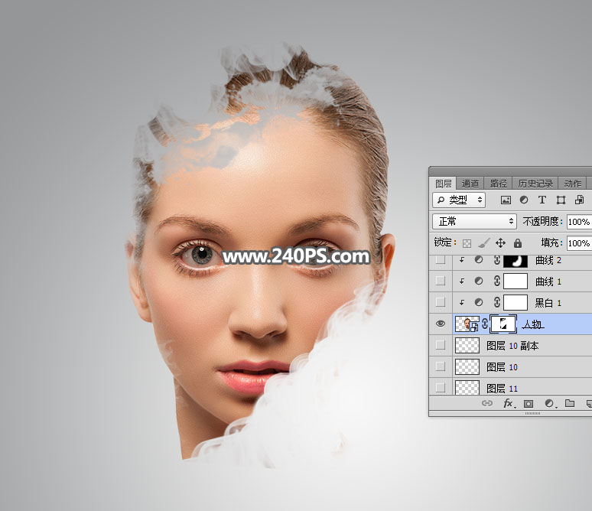Open the 类型 layer filter dropdown

tap(459, 200)
